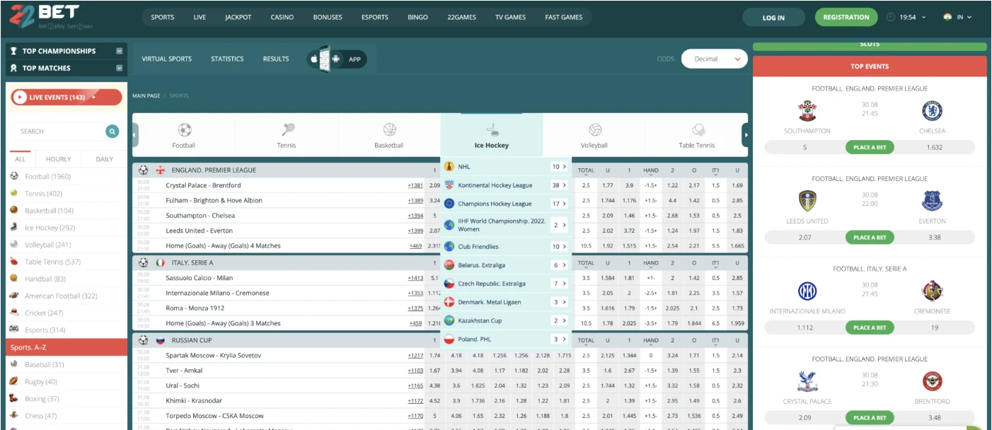The image size is (992, 430).
Task: Expand Champions Hockey League in the Ice Hockey menu
Action: [x=506, y=204]
